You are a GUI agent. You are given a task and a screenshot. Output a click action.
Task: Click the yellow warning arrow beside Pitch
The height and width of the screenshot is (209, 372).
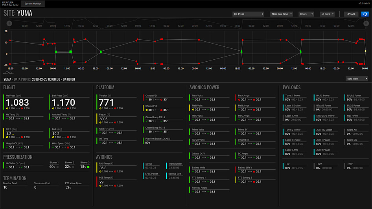[x=14, y=134]
